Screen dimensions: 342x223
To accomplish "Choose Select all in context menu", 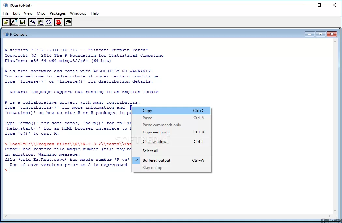I will tap(150, 151).
